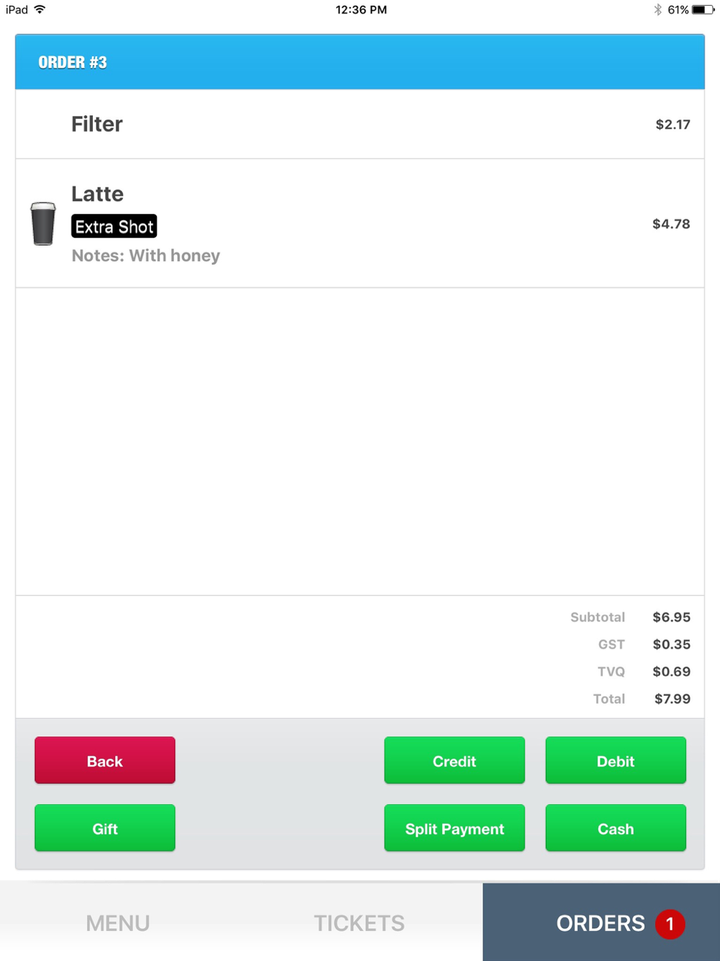720x961 pixels.
Task: Tap the battery indicator icon
Action: click(x=703, y=10)
